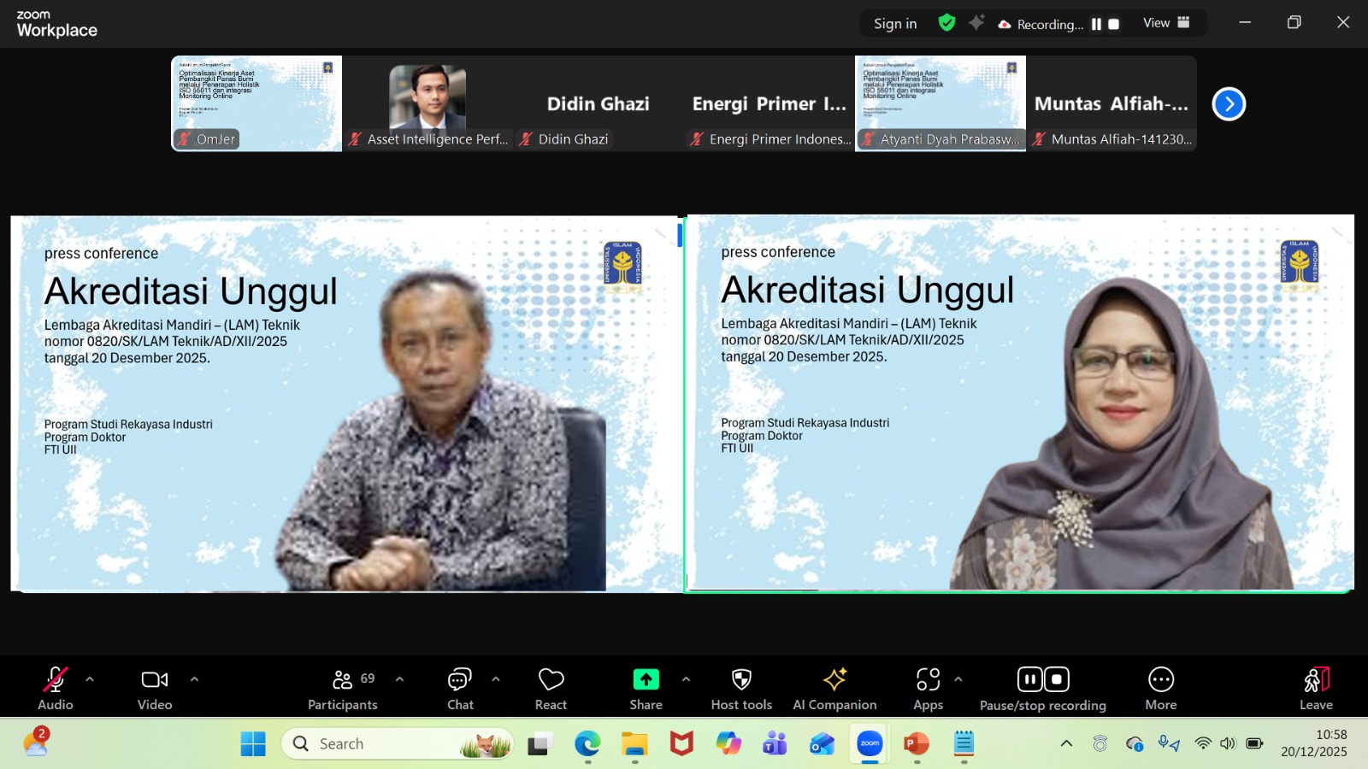The width and height of the screenshot is (1368, 769).
Task: Expand the Share options arrow
Action: 686,679
